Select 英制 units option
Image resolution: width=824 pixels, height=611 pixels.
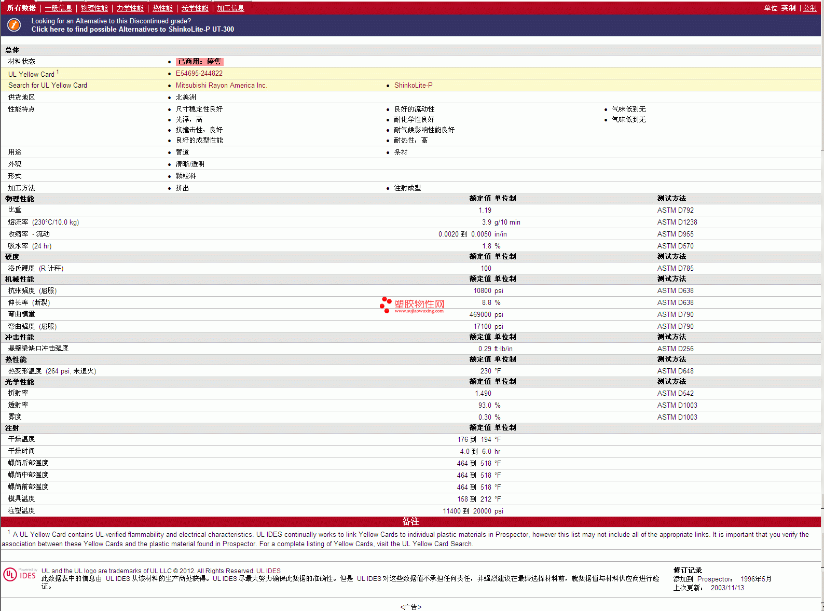788,8
